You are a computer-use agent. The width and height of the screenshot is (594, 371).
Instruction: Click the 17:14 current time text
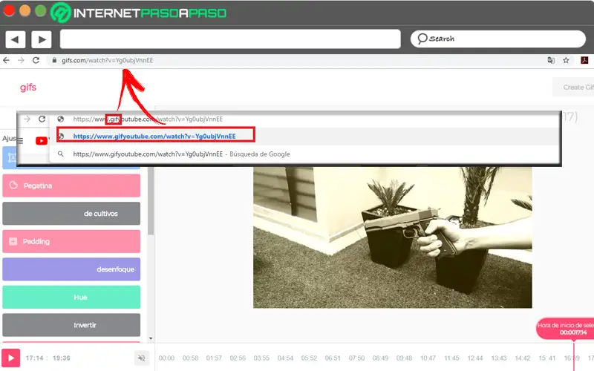34,358
